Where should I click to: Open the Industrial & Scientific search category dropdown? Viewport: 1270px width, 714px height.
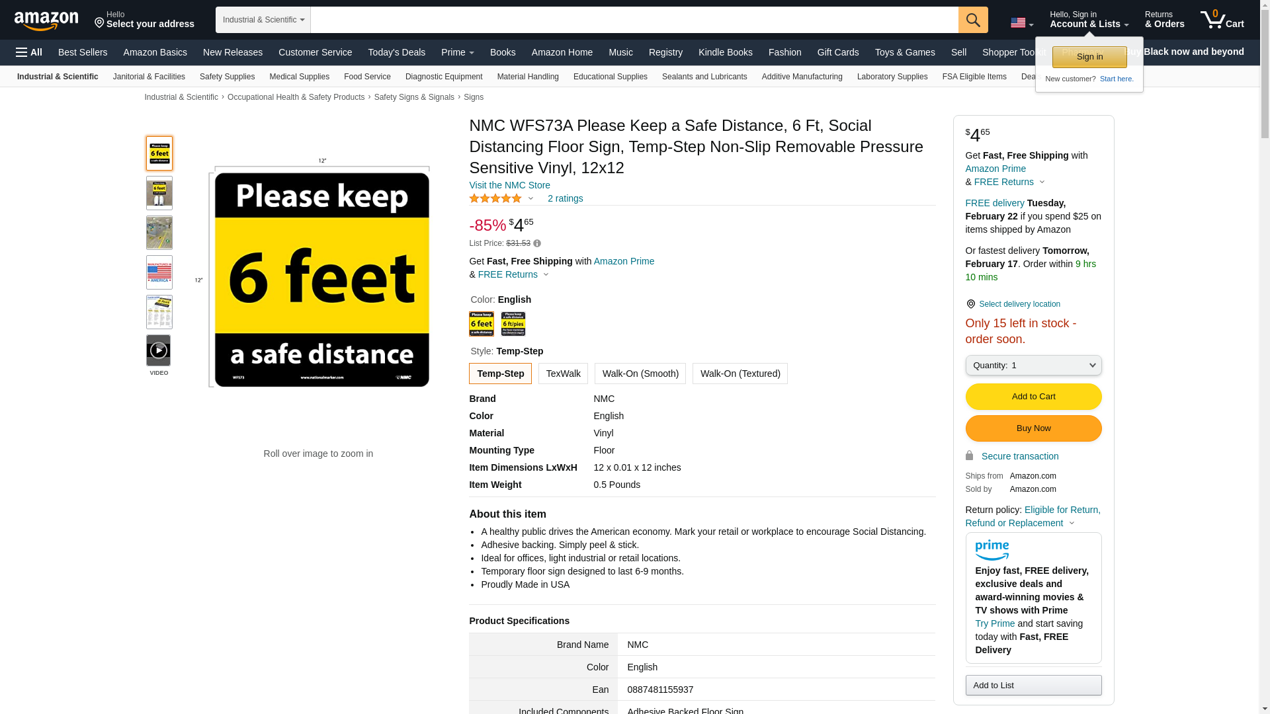pos(263,20)
